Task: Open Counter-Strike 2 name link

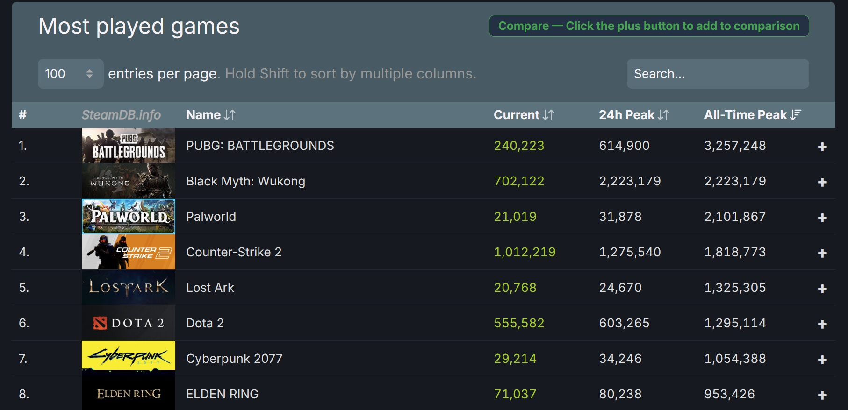Action: [x=234, y=252]
